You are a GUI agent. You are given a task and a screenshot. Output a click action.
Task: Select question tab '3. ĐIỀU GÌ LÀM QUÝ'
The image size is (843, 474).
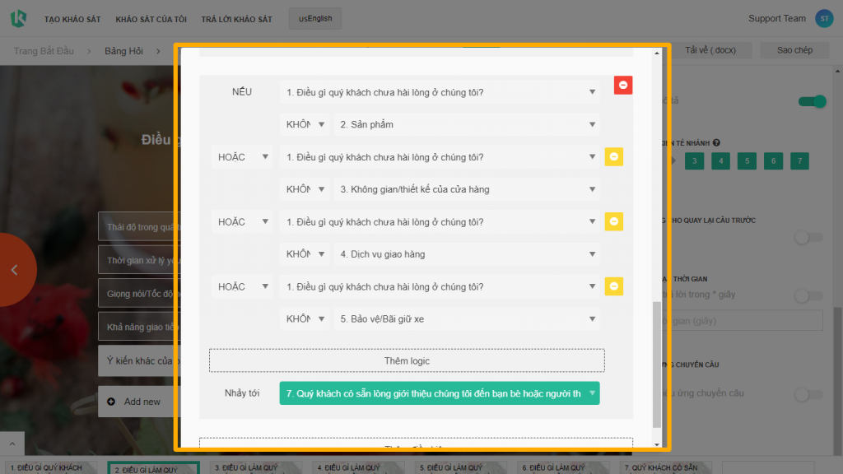256,467
